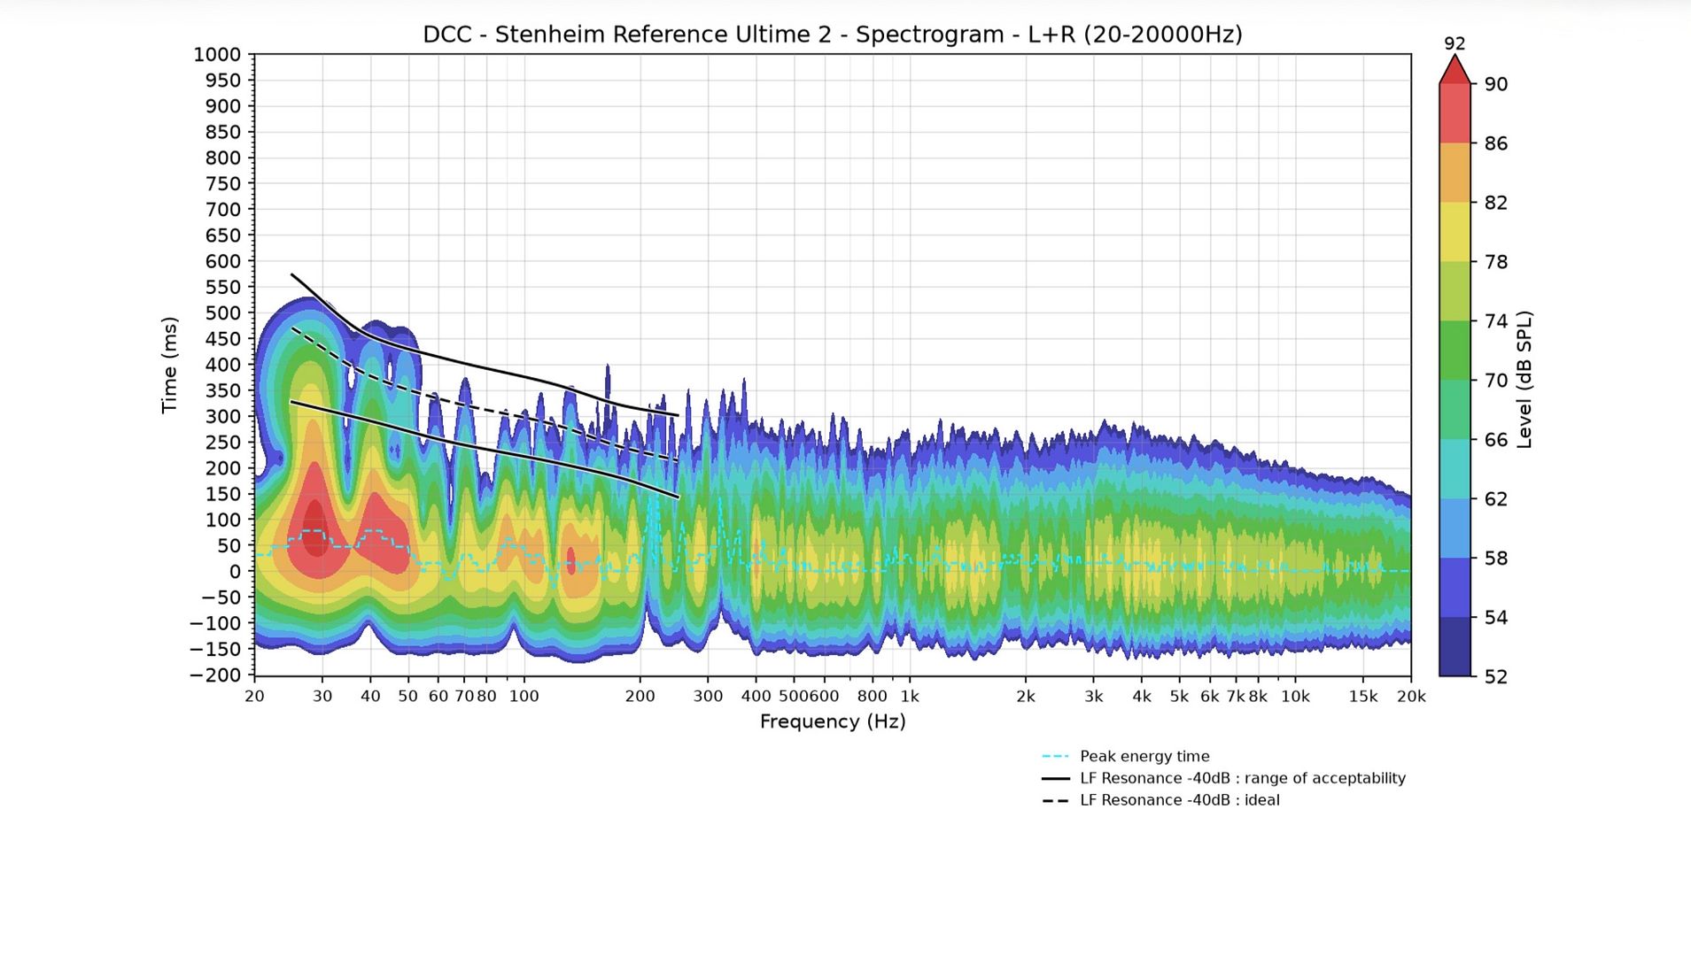Viewport: 1691px width, 956px height.
Task: Click the 'Time (ms)' axis label
Action: pyautogui.click(x=169, y=365)
